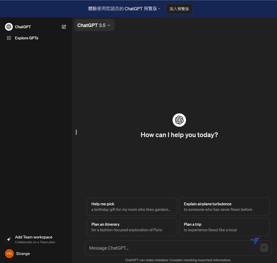Image resolution: width=277 pixels, height=263 pixels.
Task: Choose Add Team workspace
Action: coord(34,239)
